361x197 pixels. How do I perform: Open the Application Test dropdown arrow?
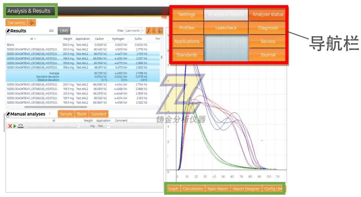click(108, 126)
